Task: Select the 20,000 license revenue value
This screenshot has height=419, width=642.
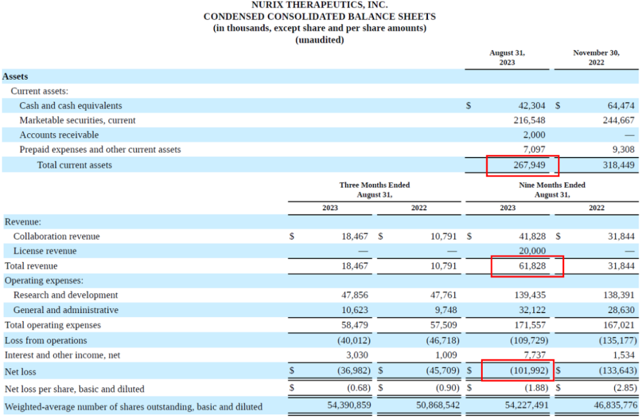Action: (x=531, y=251)
